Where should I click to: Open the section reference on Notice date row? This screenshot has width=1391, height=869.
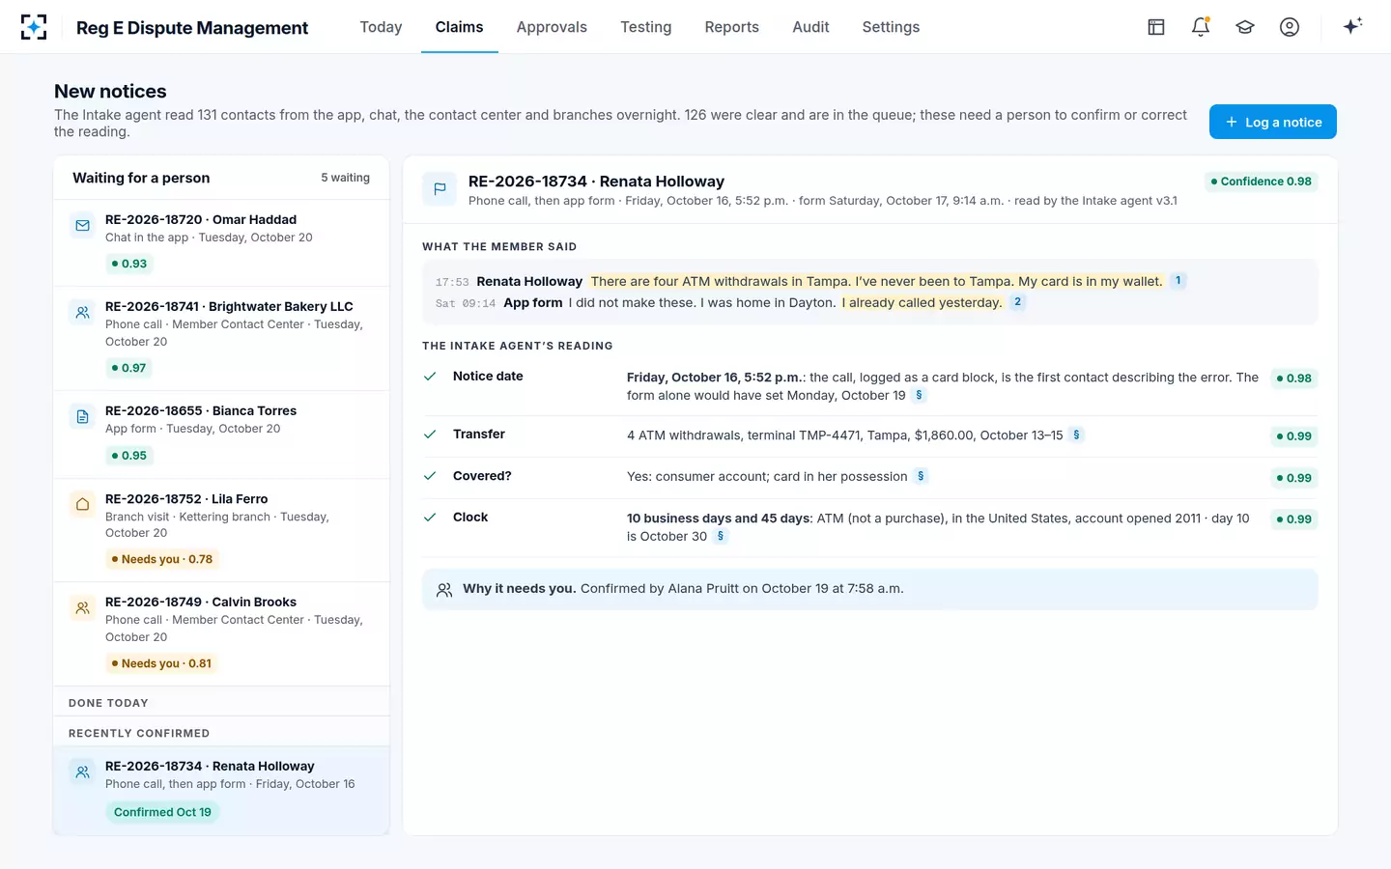click(919, 395)
